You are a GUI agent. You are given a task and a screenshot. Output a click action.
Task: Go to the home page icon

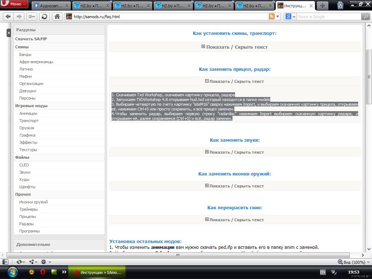[57, 16]
